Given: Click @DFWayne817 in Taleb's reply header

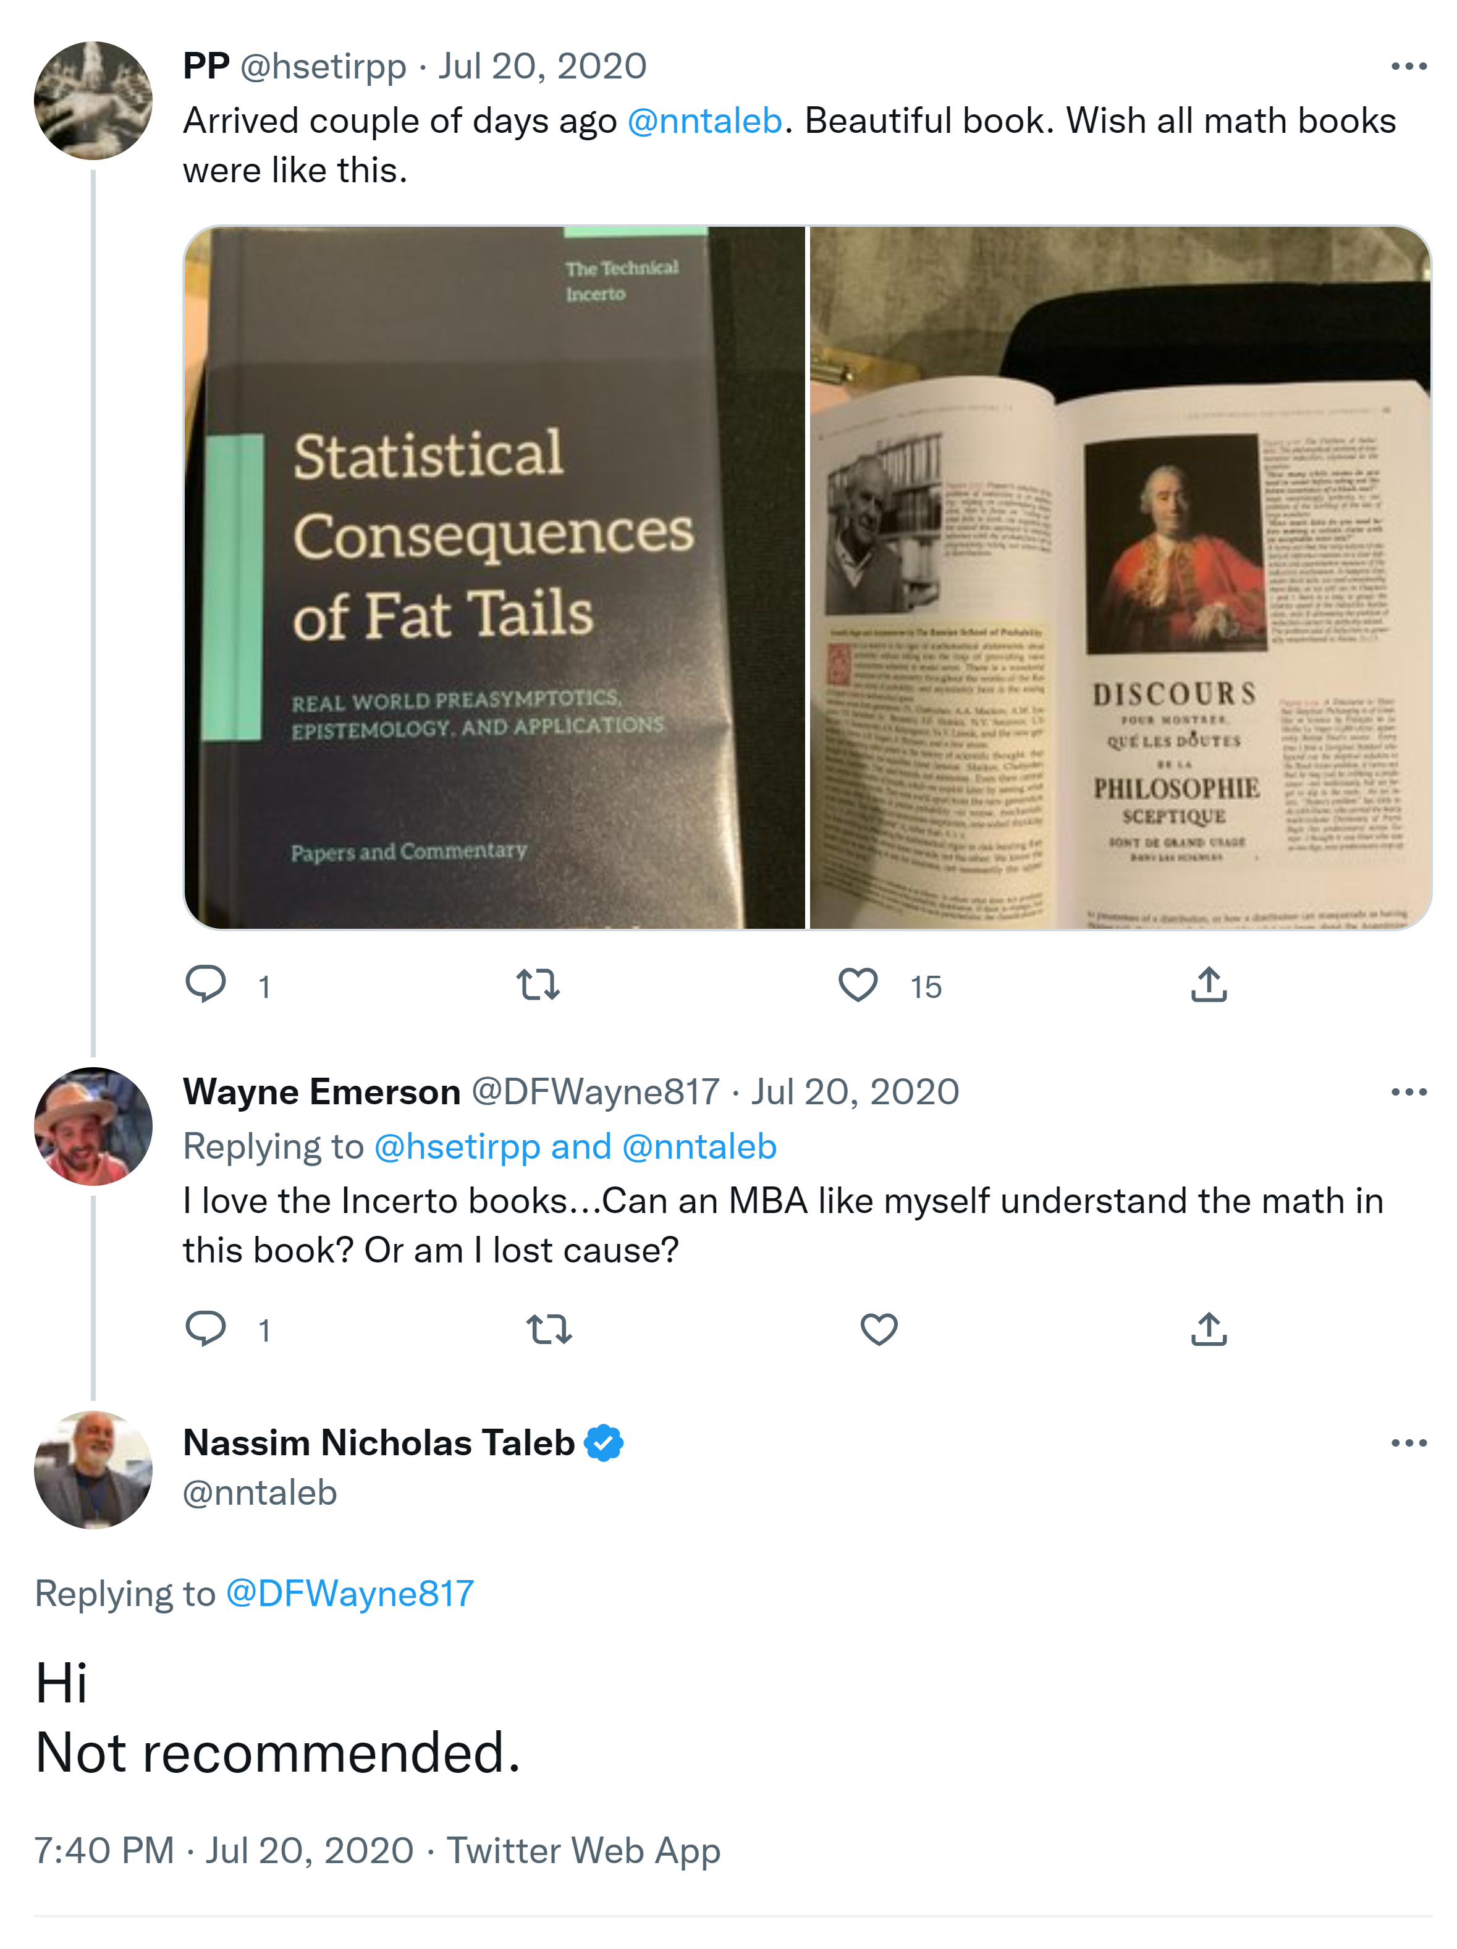Looking at the screenshot, I should tap(350, 1593).
